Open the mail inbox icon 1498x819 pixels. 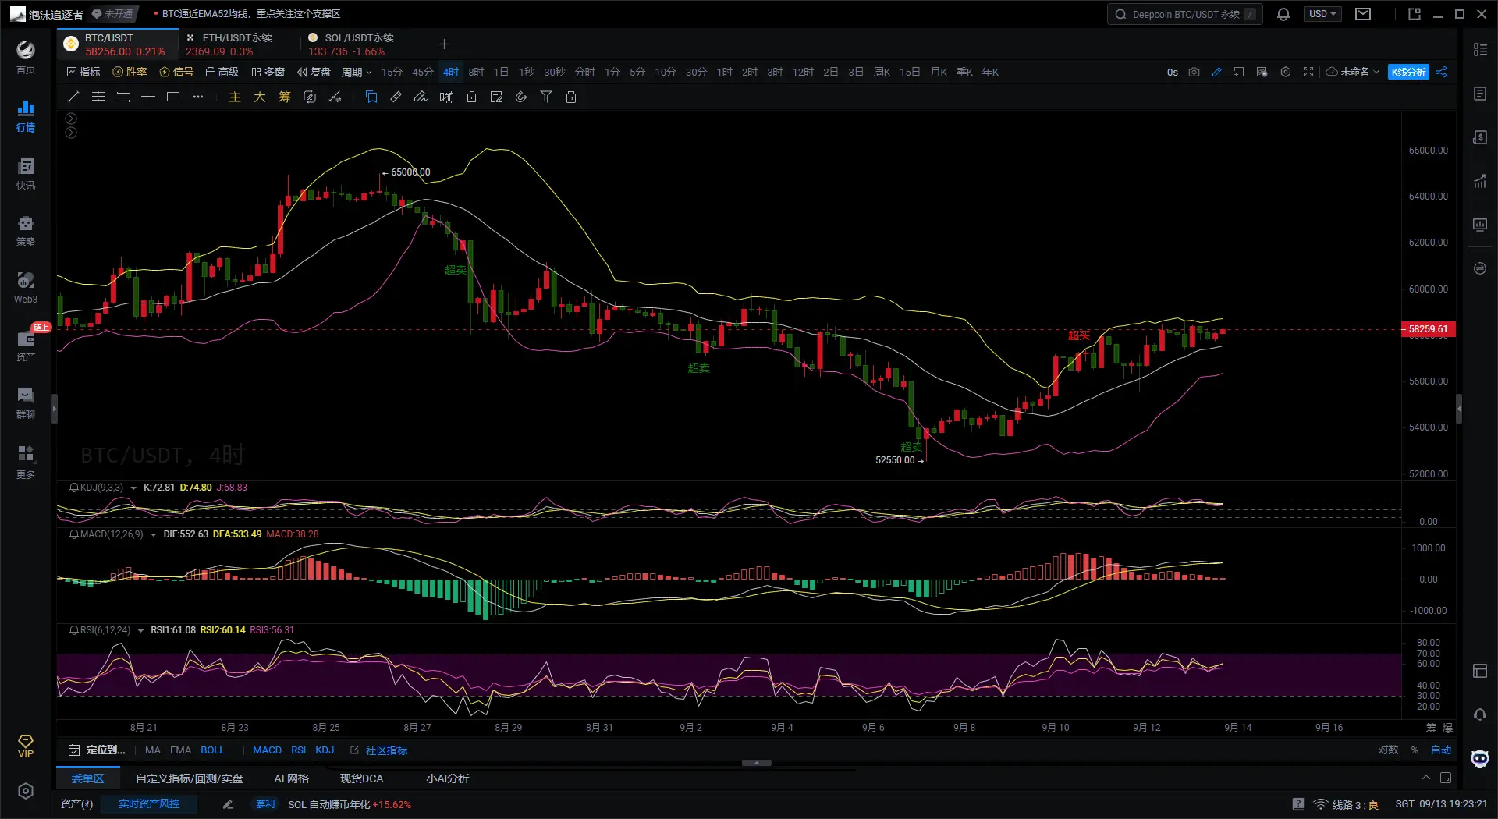point(1363,14)
